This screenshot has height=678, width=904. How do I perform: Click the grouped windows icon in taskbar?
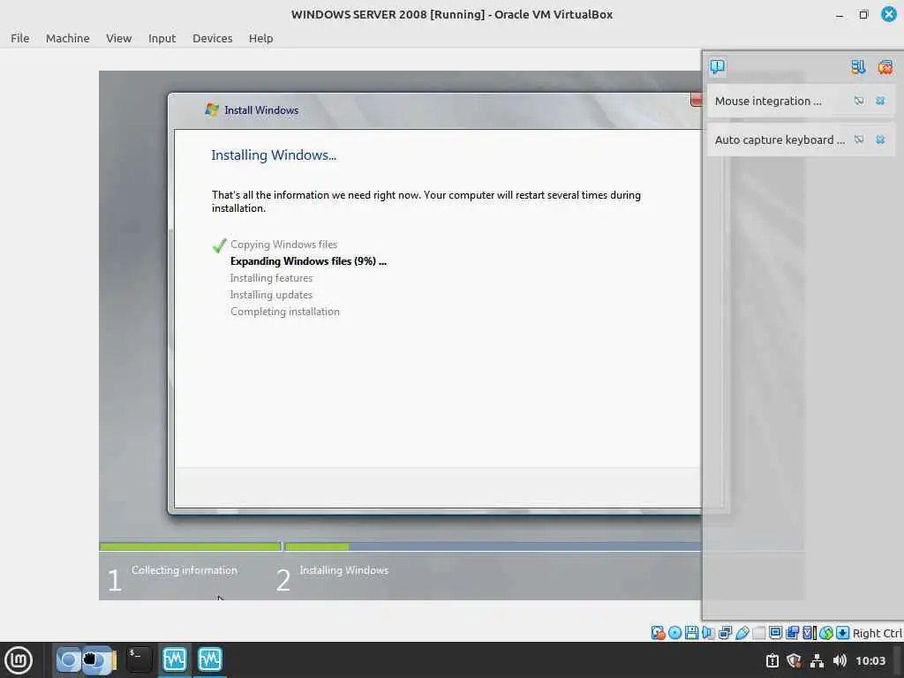pos(86,660)
